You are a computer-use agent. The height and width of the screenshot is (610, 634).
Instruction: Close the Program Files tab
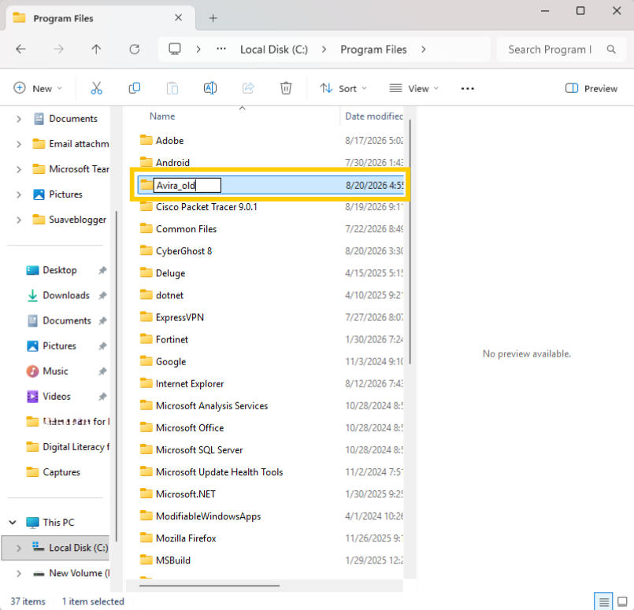[178, 18]
